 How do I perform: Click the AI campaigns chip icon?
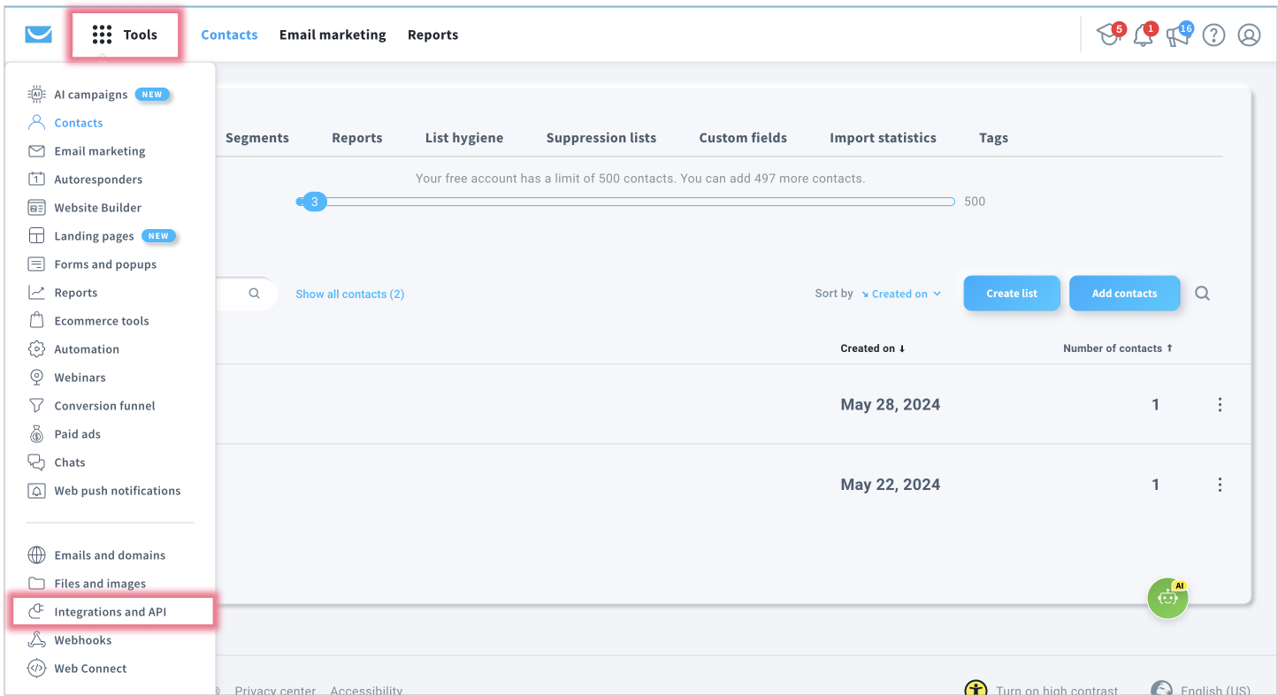36,95
